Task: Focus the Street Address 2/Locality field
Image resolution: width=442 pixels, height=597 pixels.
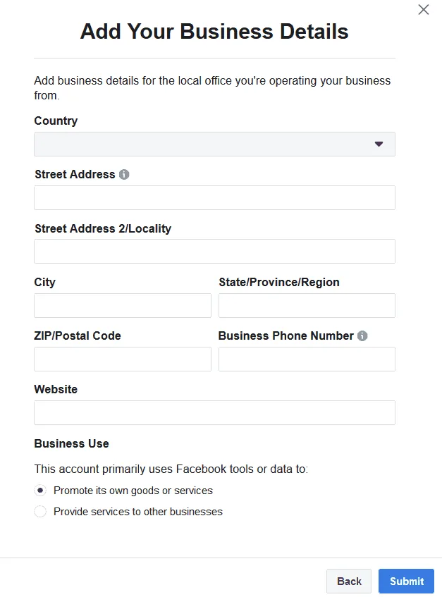Action: click(214, 251)
